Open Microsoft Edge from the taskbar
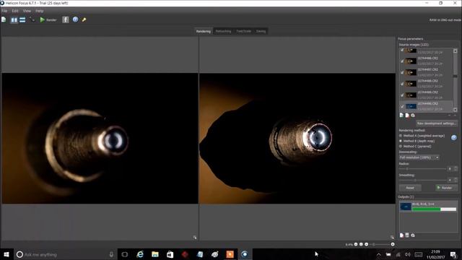Screen dimensions: 462x260 [140, 254]
